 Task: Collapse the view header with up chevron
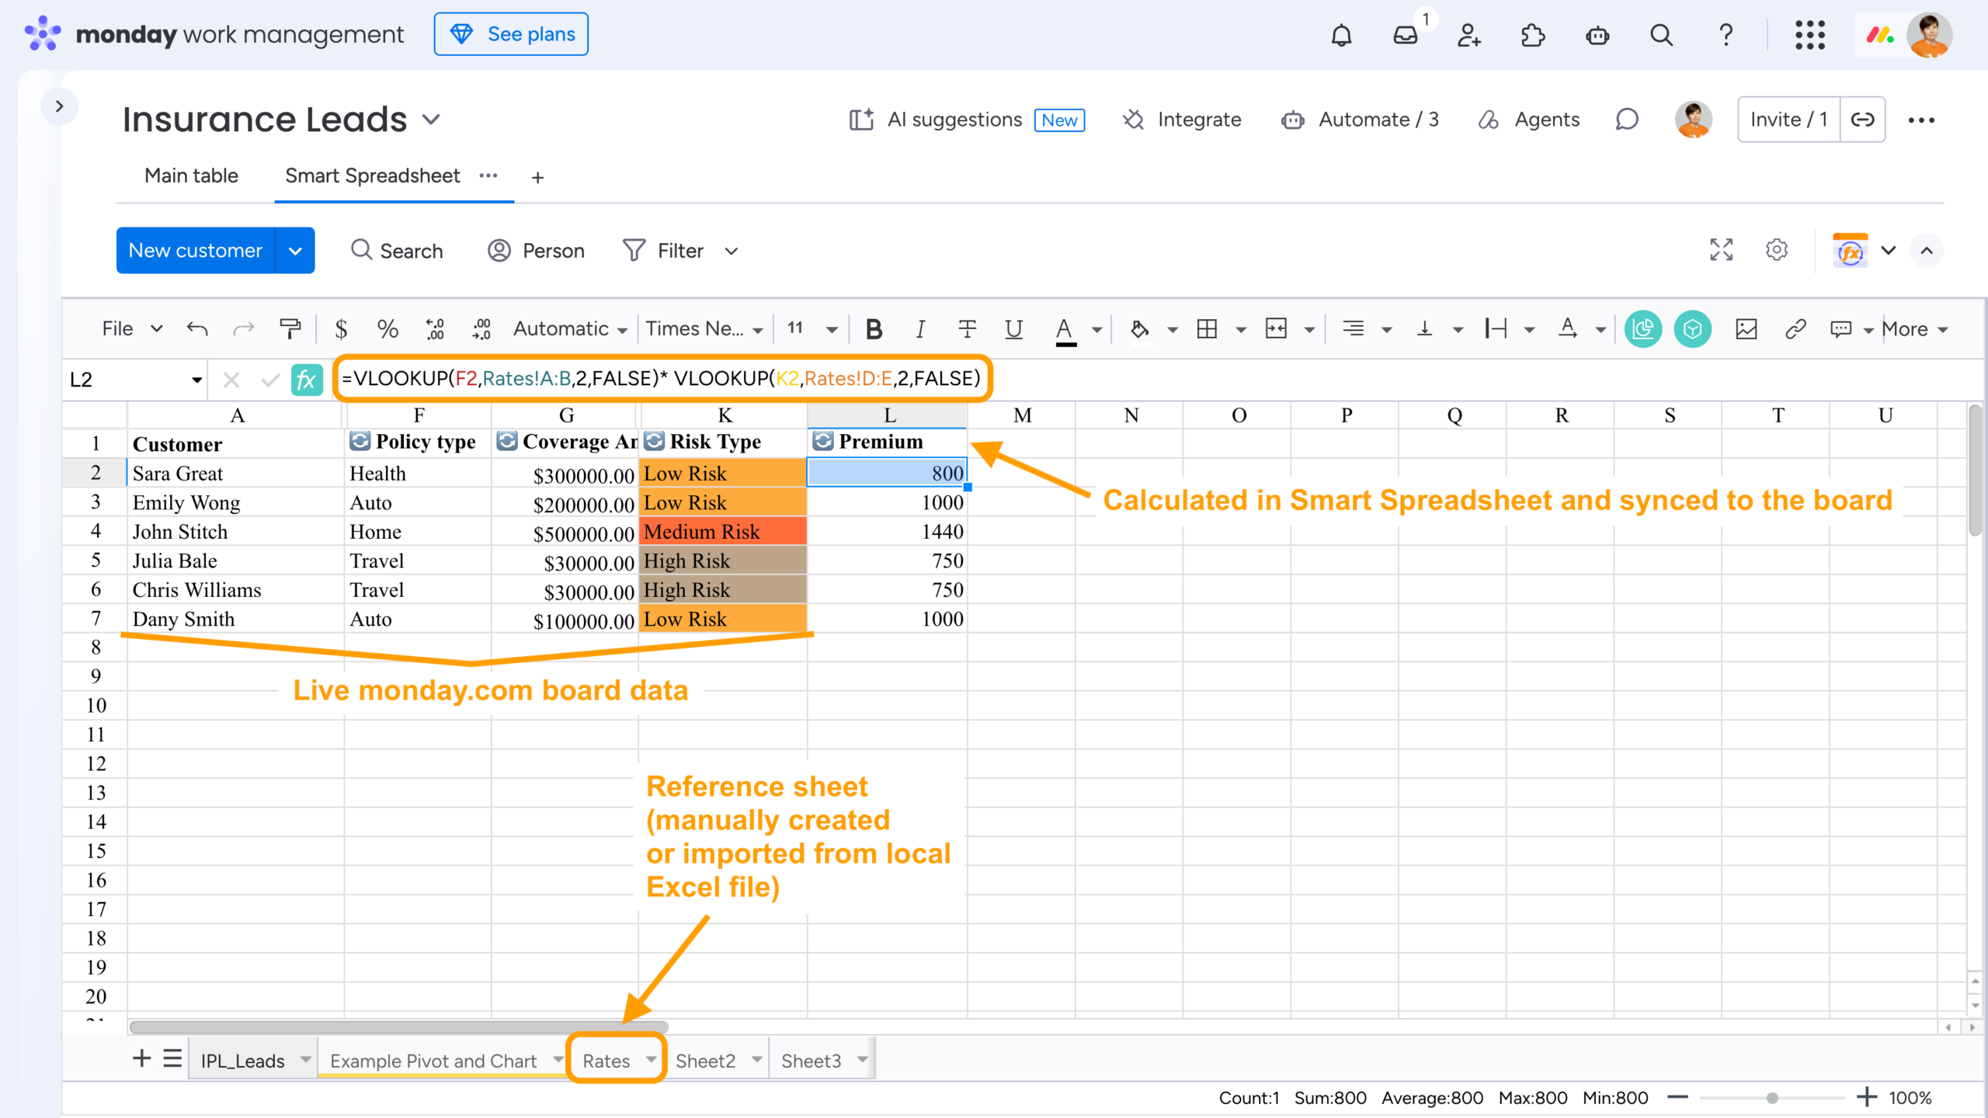point(1927,250)
